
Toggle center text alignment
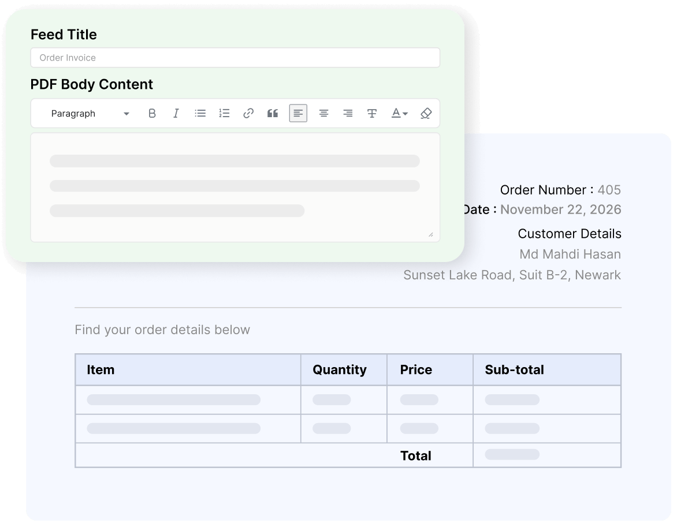pyautogui.click(x=323, y=113)
